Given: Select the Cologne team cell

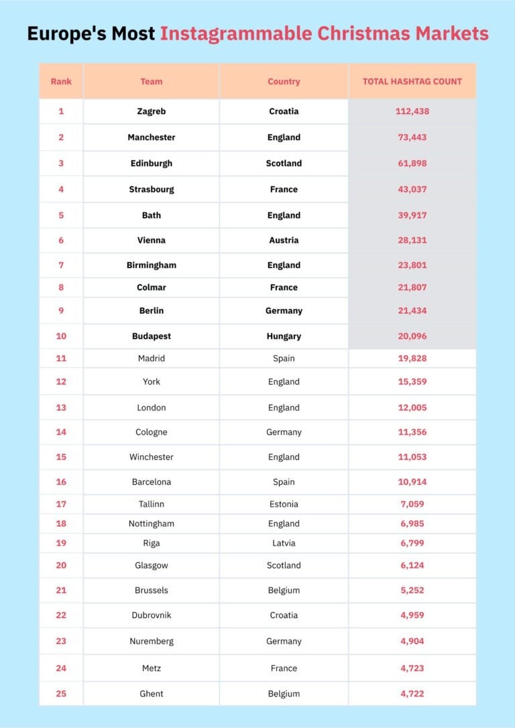Looking at the screenshot, I should pyautogui.click(x=152, y=432).
